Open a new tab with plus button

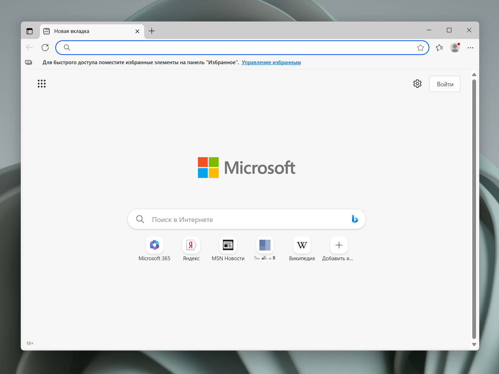point(152,31)
